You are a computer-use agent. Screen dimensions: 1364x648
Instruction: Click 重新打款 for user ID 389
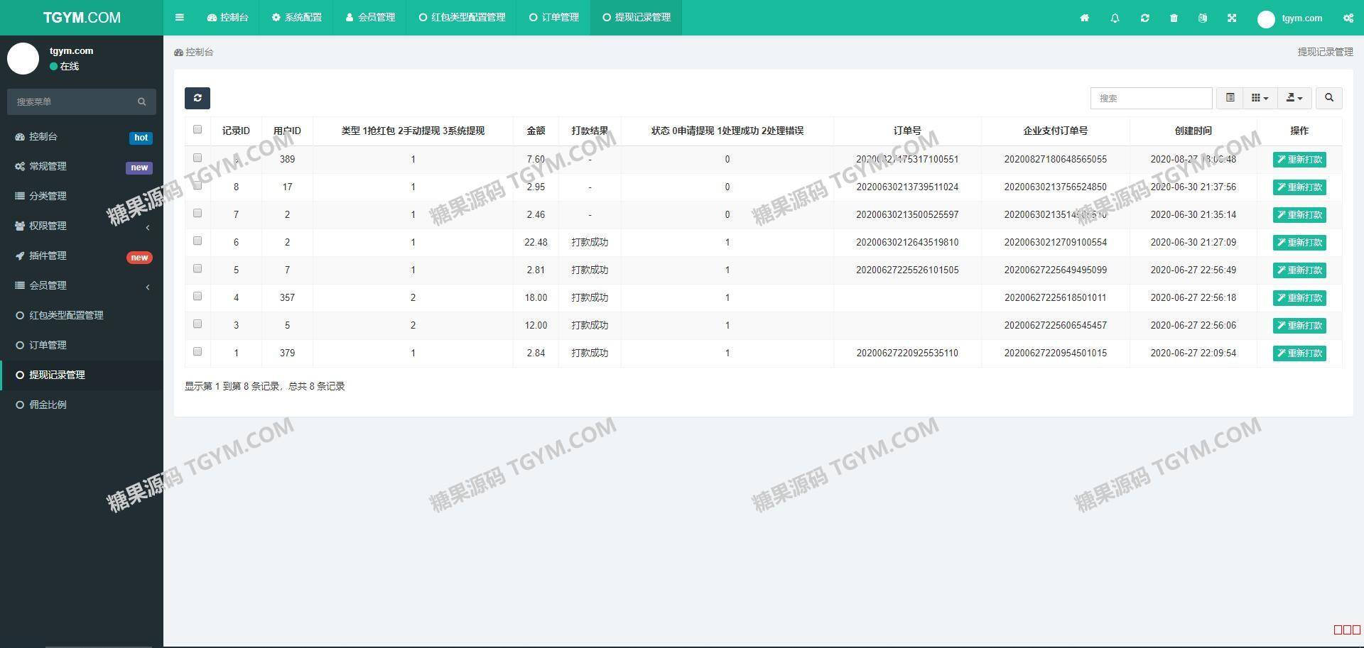(1299, 160)
